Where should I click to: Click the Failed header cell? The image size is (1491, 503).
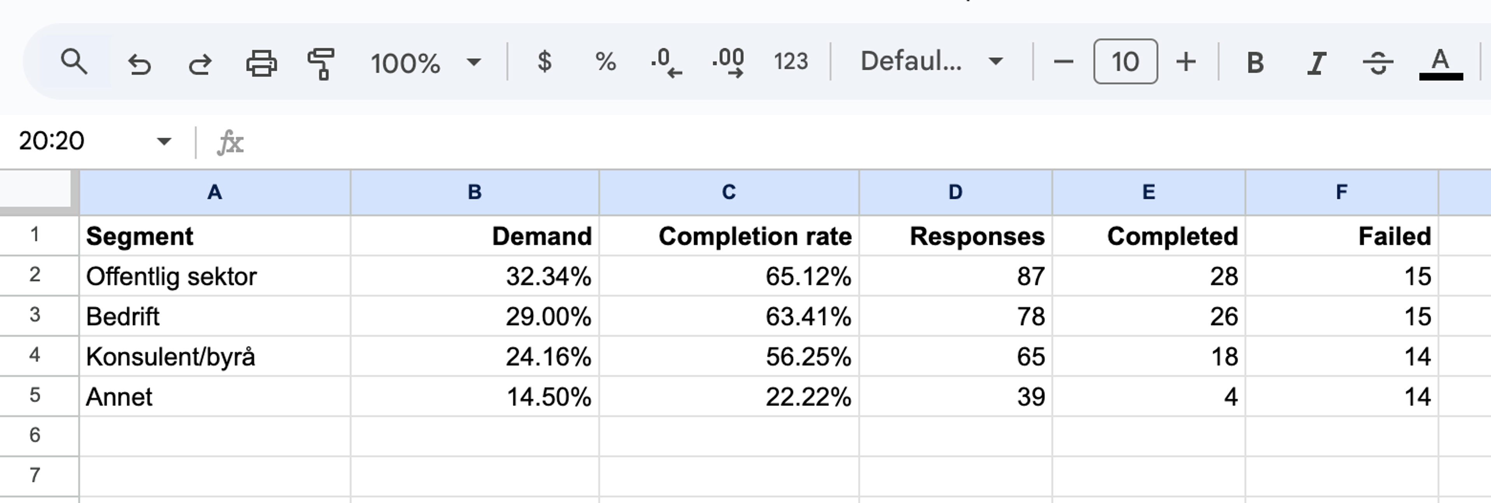tap(1342, 236)
